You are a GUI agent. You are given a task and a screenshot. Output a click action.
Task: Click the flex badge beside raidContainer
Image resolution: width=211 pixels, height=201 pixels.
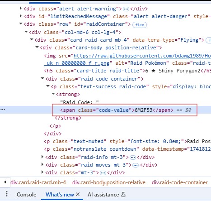tap(140, 25)
